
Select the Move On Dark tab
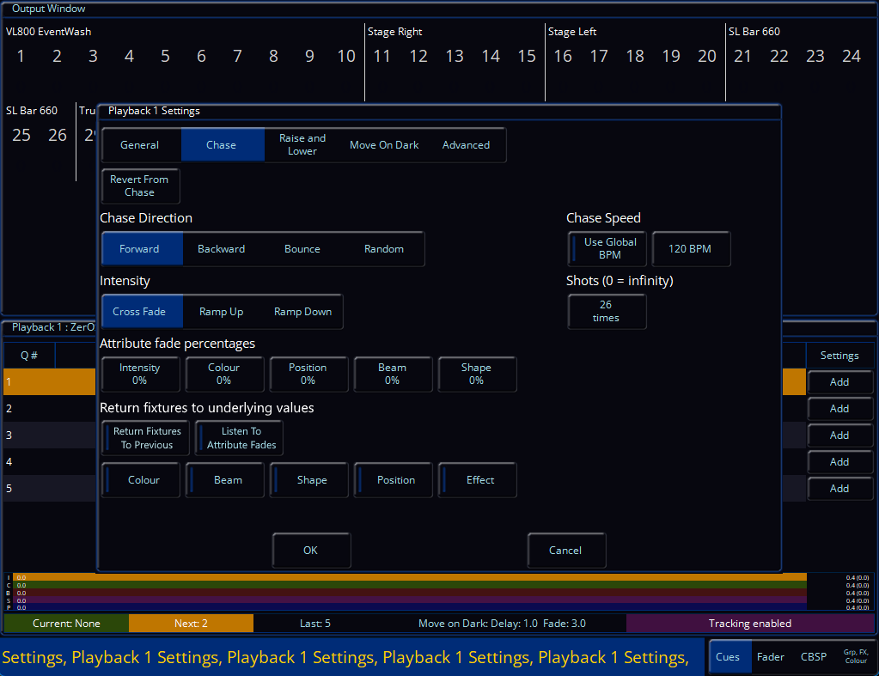384,145
